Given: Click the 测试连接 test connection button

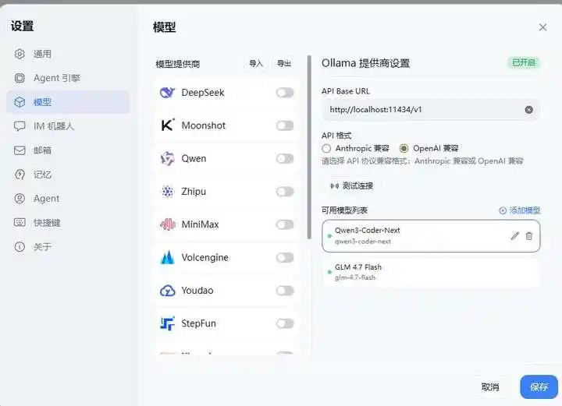Looking at the screenshot, I should (351, 185).
